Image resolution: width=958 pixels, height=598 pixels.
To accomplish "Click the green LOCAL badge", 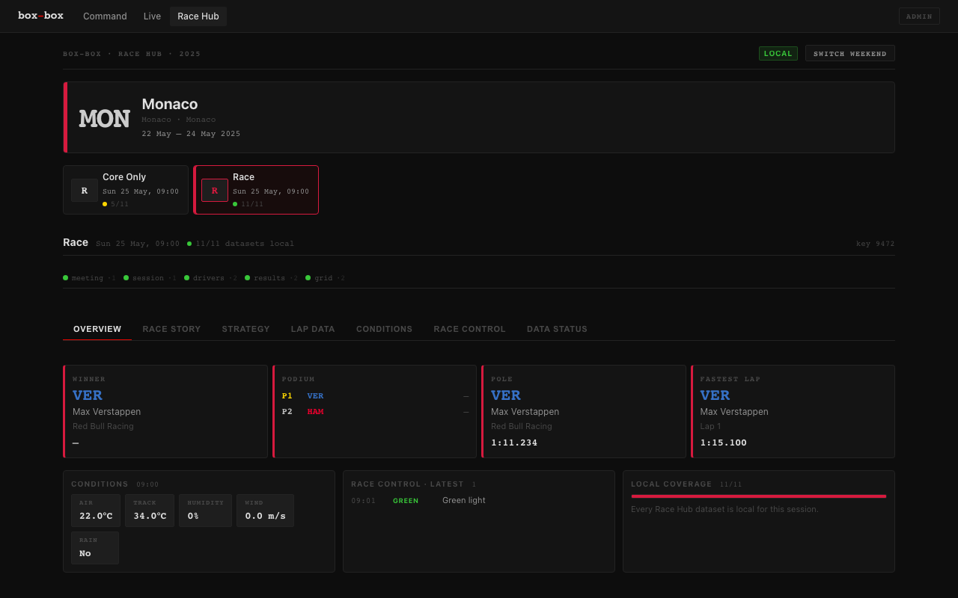I will (778, 54).
